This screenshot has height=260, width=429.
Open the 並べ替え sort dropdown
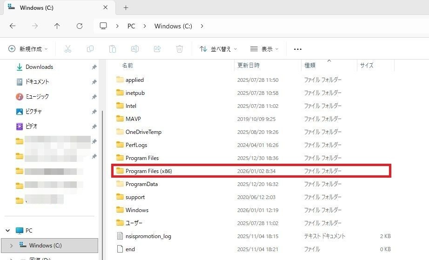point(218,49)
